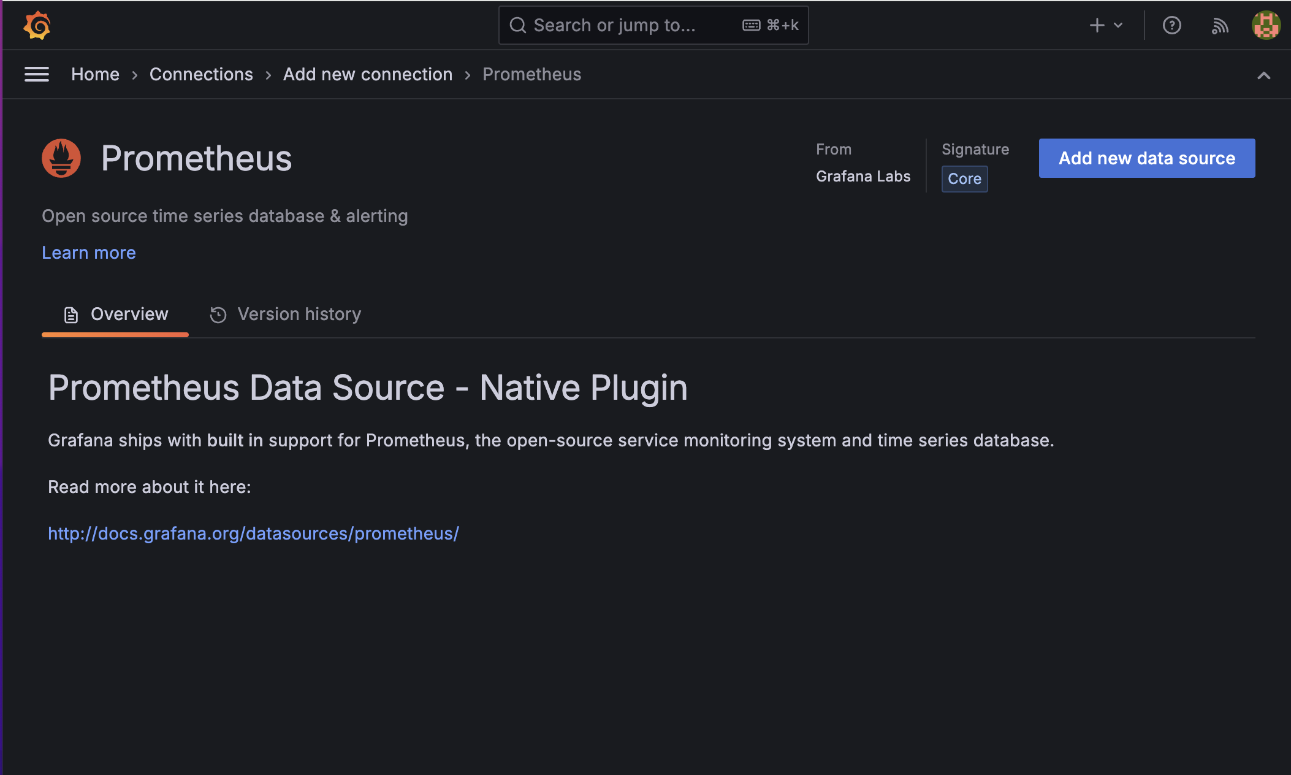
Task: Open the help question mark icon
Action: pyautogui.click(x=1171, y=25)
